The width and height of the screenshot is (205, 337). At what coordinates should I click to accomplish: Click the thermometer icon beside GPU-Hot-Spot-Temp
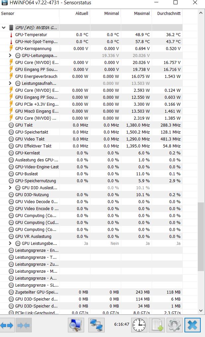(x=11, y=41)
